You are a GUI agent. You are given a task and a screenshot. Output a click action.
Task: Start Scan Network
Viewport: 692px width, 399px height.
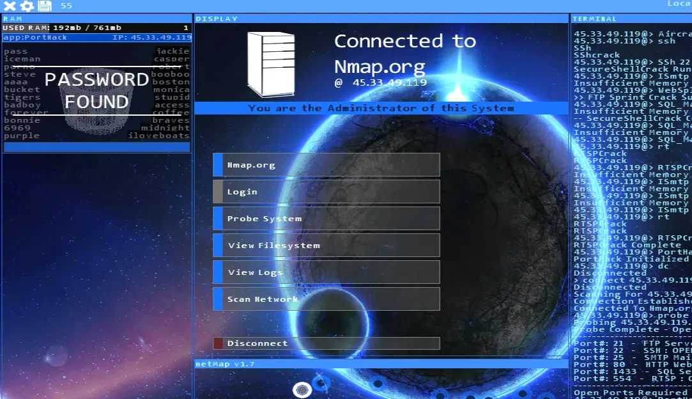point(327,299)
